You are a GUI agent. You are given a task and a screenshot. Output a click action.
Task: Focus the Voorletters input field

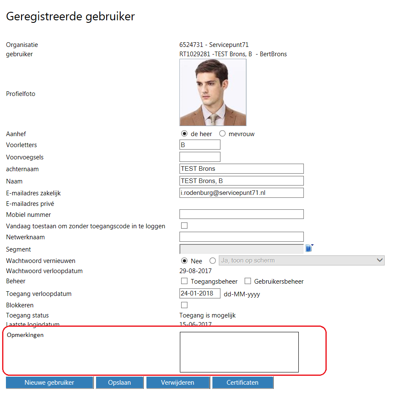(x=200, y=145)
